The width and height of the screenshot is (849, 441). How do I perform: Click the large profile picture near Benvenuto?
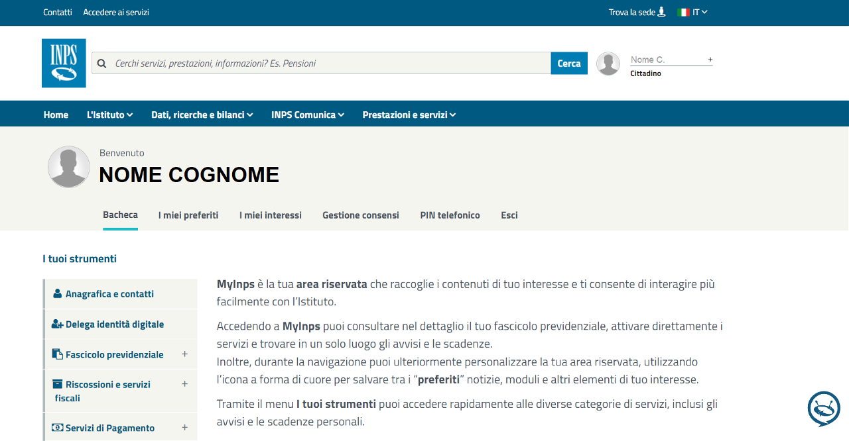point(68,167)
